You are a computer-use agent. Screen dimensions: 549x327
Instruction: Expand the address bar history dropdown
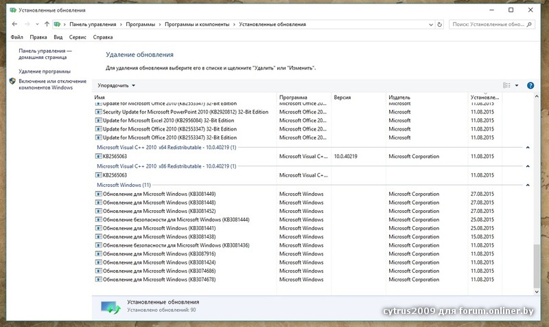coord(431,25)
